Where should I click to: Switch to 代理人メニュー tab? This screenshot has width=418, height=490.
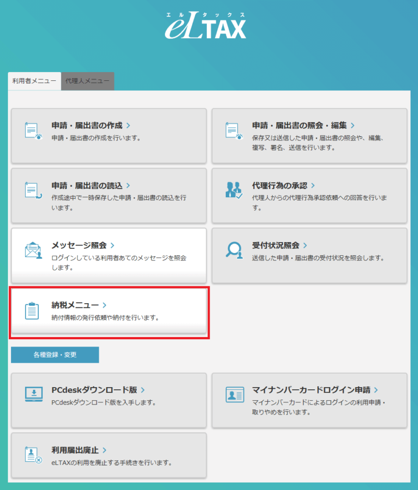pyautogui.click(x=88, y=81)
